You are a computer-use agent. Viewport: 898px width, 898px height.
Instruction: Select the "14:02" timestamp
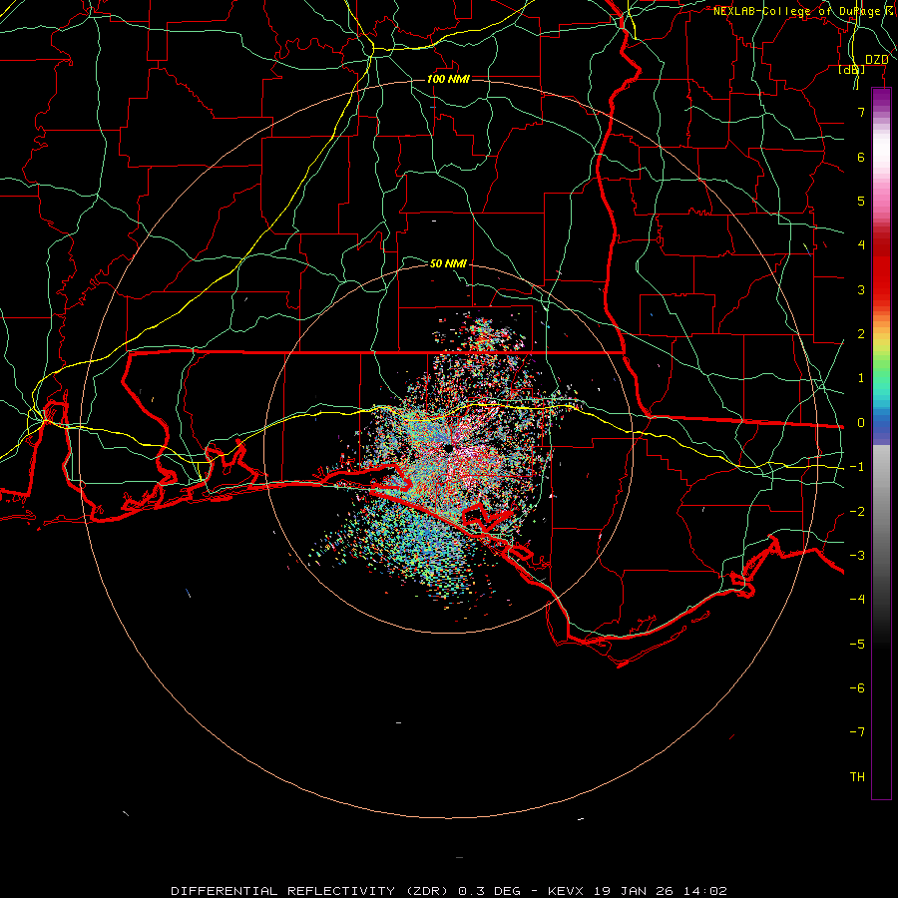703,891
